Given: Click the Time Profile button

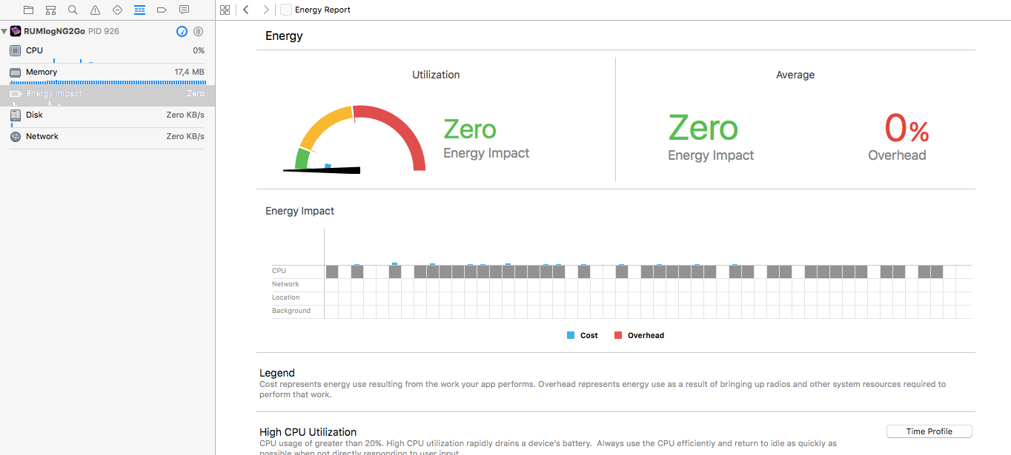Looking at the screenshot, I should (x=929, y=431).
